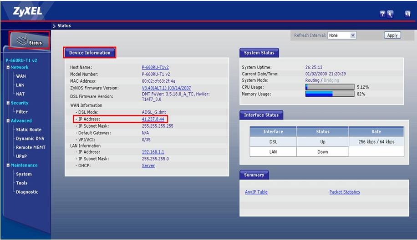Collapse the Maintenance tree section
Image resolution: width=417 pixels, height=240 pixels.
click(x=8, y=165)
